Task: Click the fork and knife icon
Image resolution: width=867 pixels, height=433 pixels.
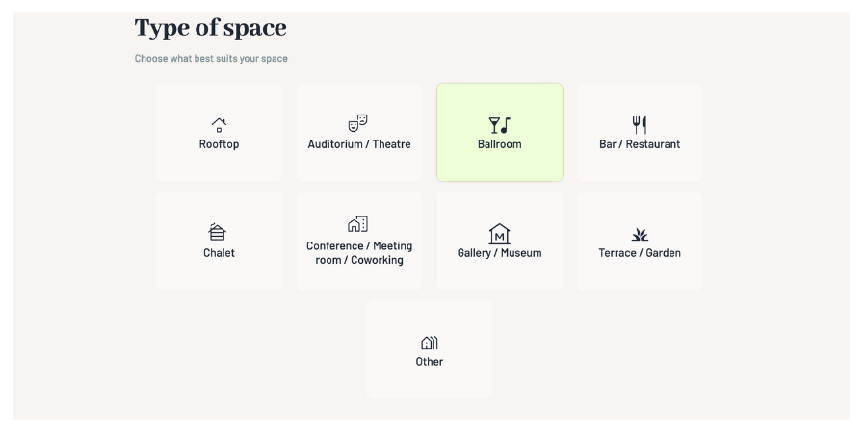Action: tap(640, 125)
